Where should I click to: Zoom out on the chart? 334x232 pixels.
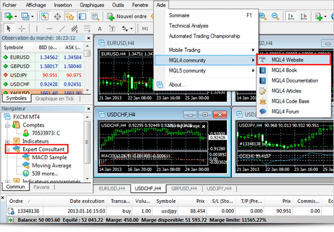(275, 16)
